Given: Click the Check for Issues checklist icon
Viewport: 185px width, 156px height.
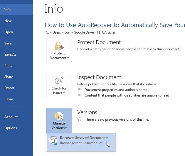Looking at the screenshot, I should 59,81.
